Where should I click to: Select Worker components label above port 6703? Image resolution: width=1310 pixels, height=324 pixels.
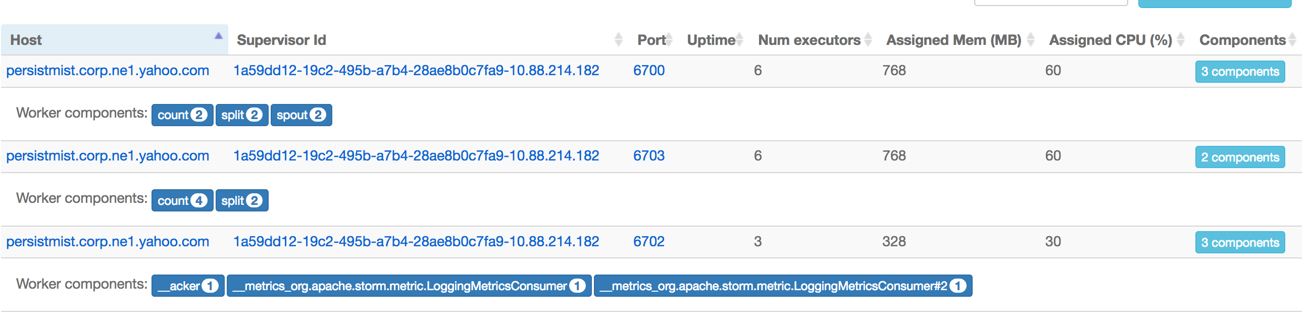click(82, 113)
